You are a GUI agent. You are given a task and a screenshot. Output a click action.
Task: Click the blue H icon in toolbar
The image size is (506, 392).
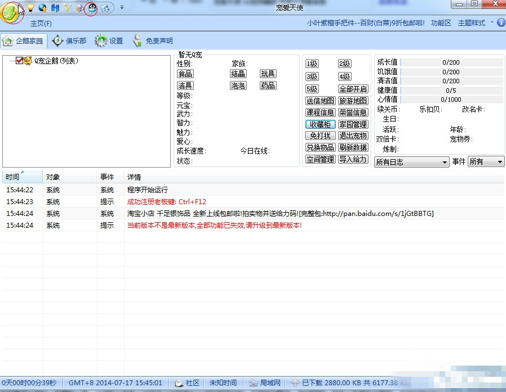(x=55, y=7)
